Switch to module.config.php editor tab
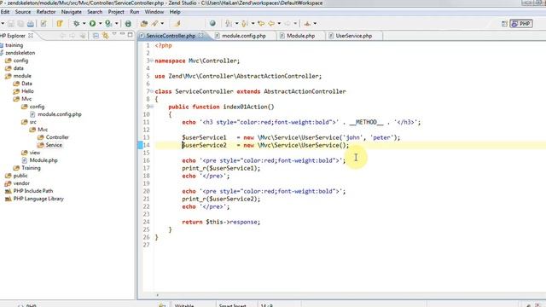The width and height of the screenshot is (546, 307). [x=244, y=36]
